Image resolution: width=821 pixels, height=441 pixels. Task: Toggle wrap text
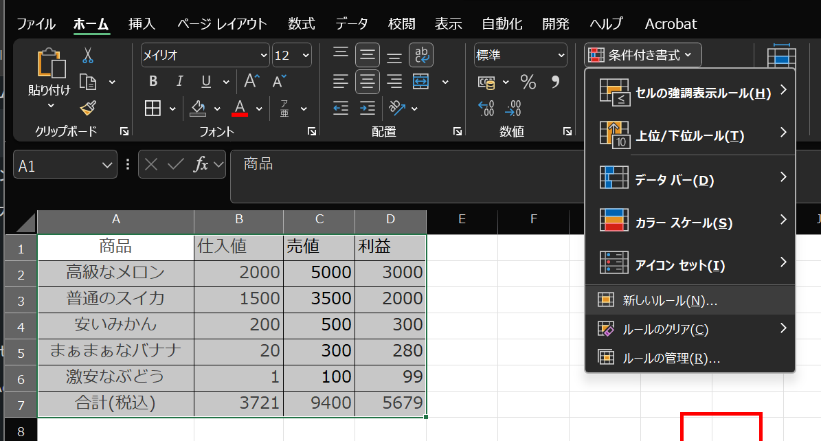pyautogui.click(x=421, y=55)
